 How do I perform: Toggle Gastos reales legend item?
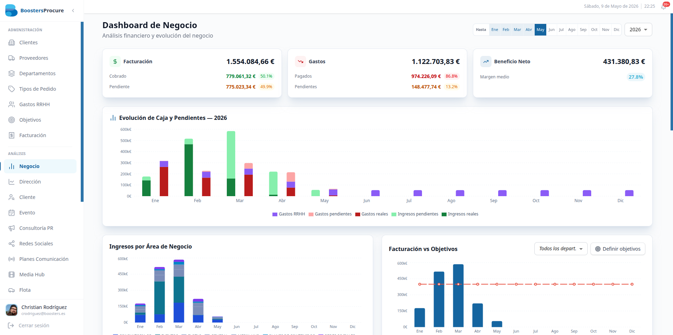coord(371,214)
